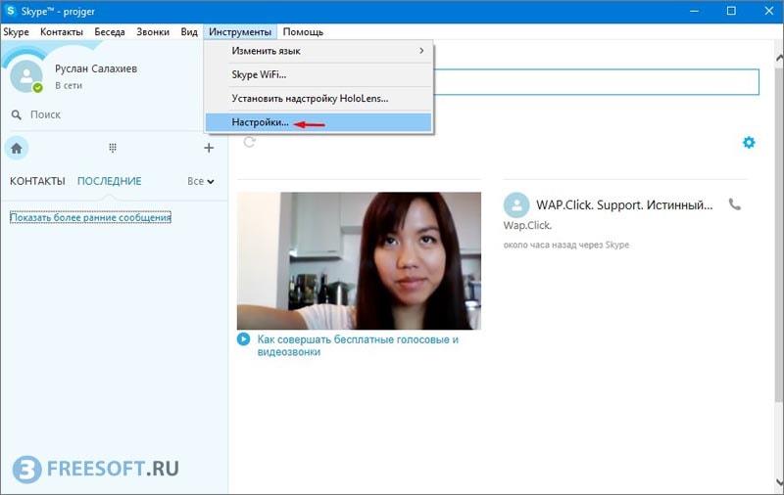Click the name Руслан Салахиев
784x495 pixels.
[x=96, y=68]
